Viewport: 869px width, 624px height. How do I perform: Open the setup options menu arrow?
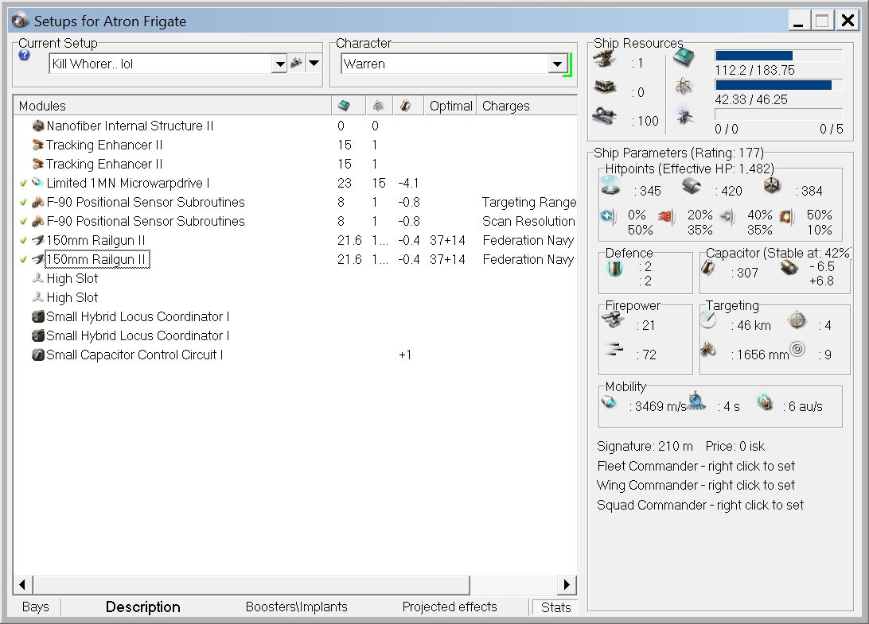pos(314,64)
